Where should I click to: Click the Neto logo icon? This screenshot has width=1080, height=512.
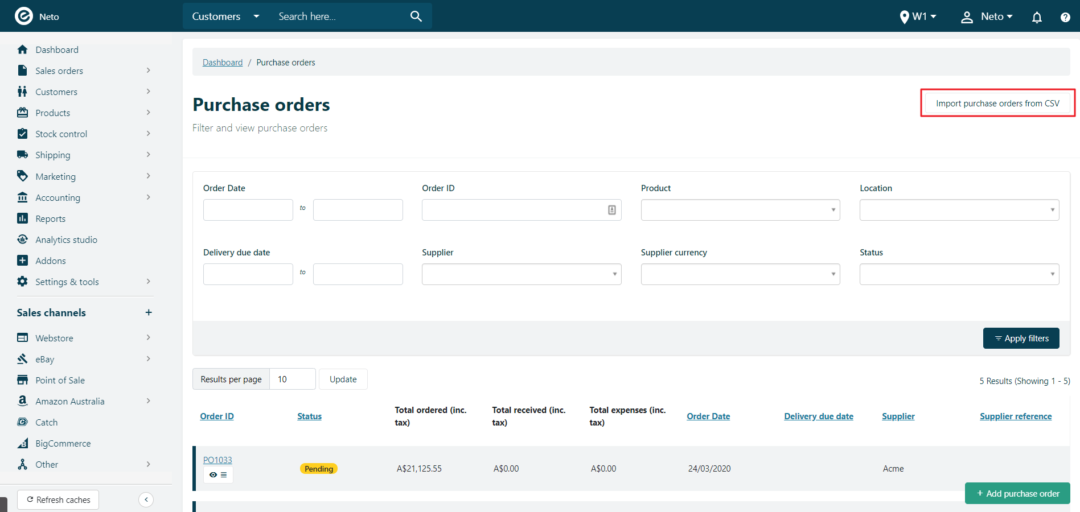23,16
